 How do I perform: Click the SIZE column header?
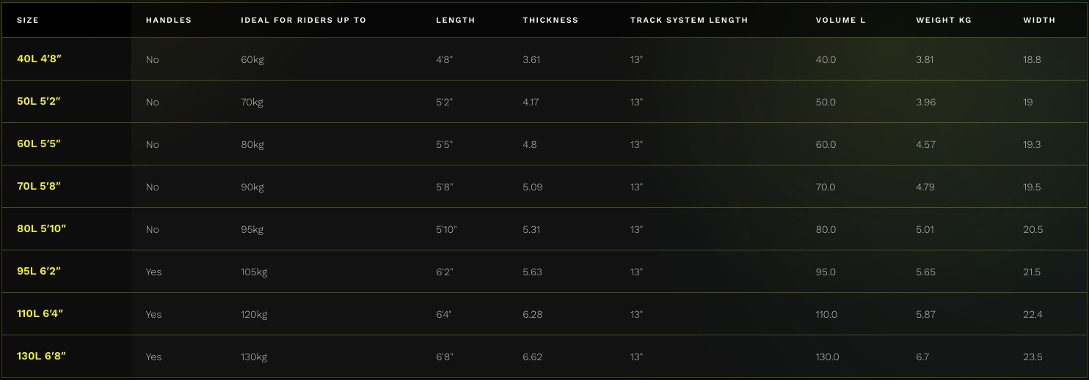[28, 21]
